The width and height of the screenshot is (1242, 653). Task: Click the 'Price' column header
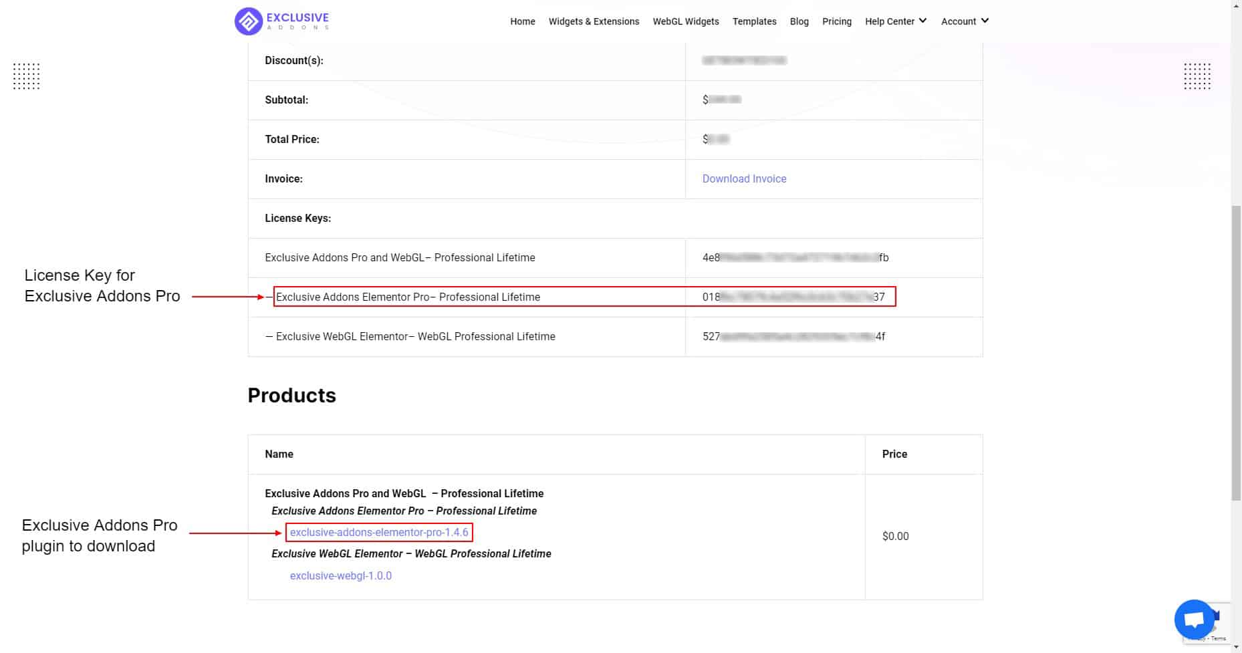click(x=894, y=454)
